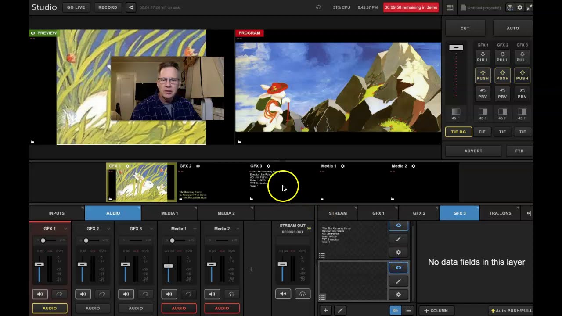
Task: Click the AUTO transition button
Action: point(513,28)
